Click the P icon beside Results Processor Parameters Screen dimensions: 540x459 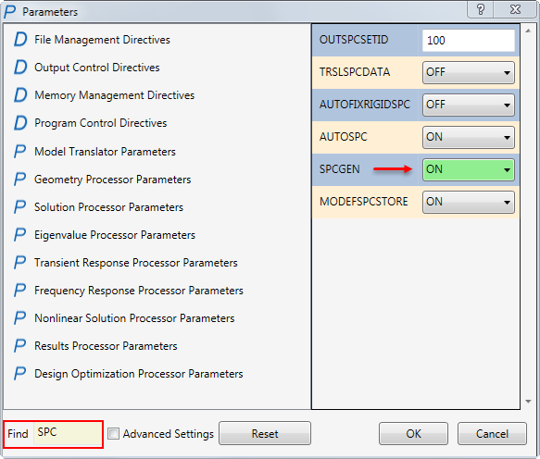pyautogui.click(x=19, y=346)
